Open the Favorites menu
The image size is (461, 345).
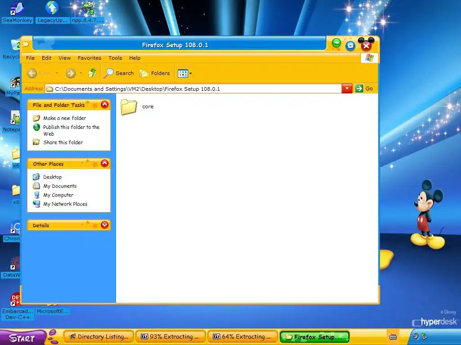point(90,58)
